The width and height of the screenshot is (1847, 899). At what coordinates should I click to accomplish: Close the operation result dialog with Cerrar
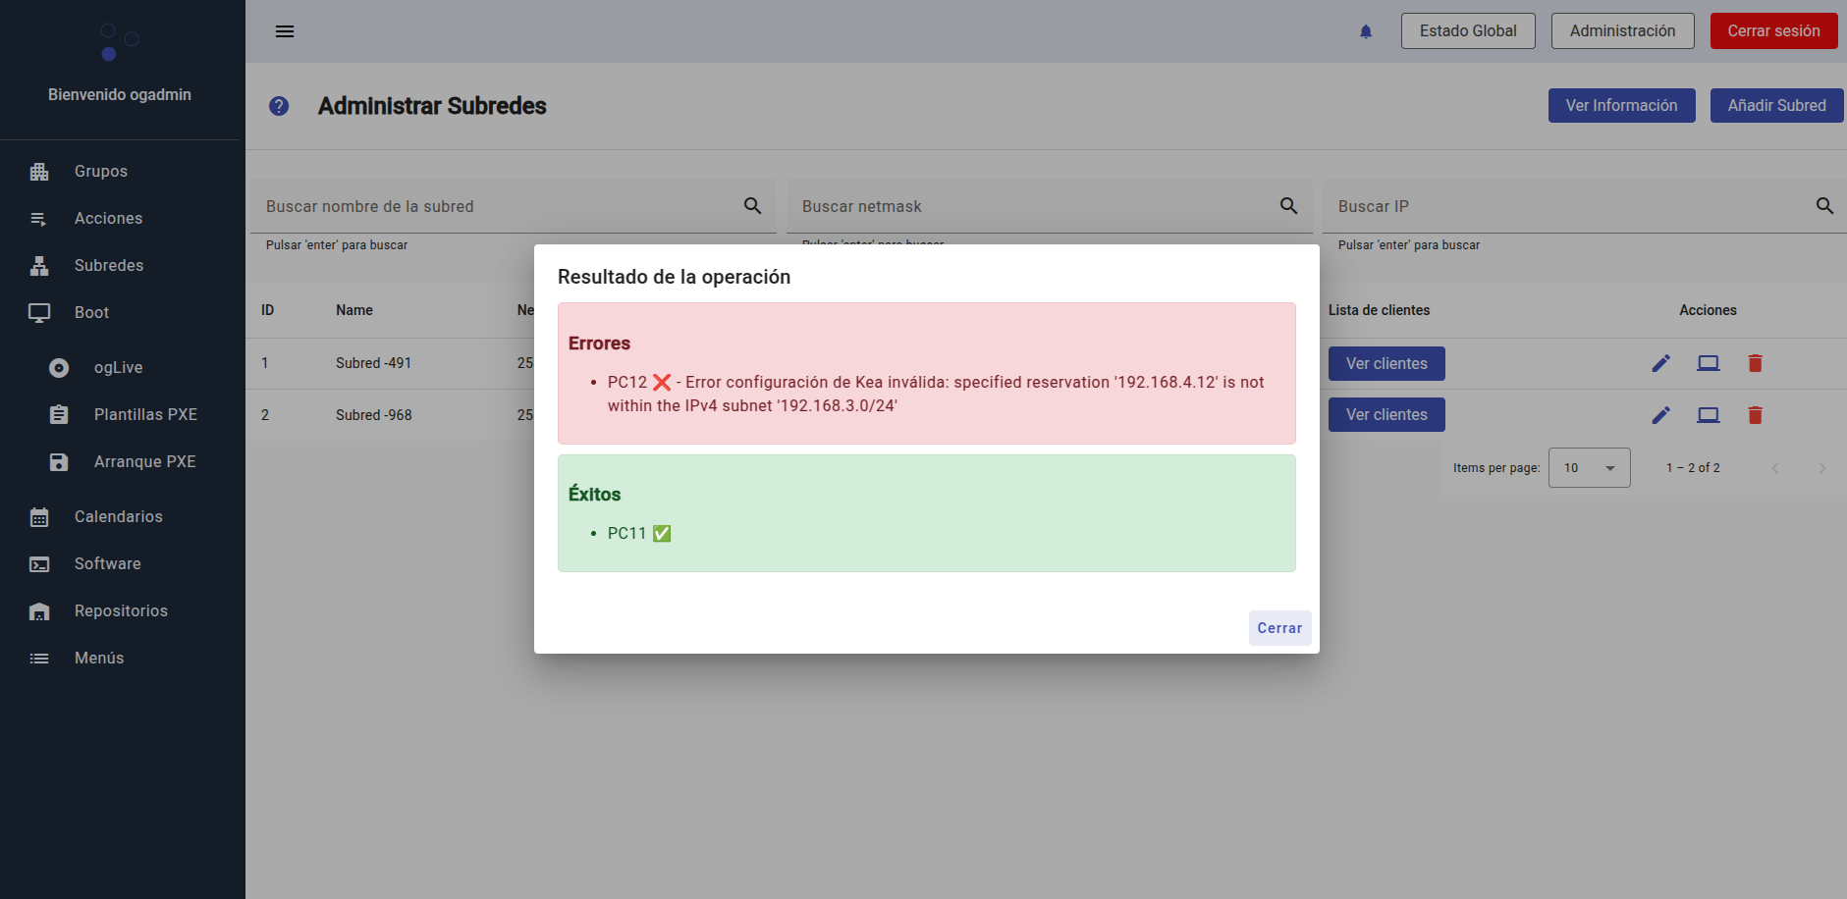(1278, 628)
